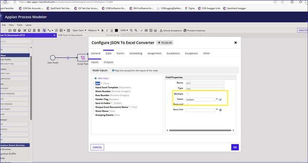The height and width of the screenshot is (163, 308).
Task: Click the copy icon in toolbar
Action: pos(30,30)
